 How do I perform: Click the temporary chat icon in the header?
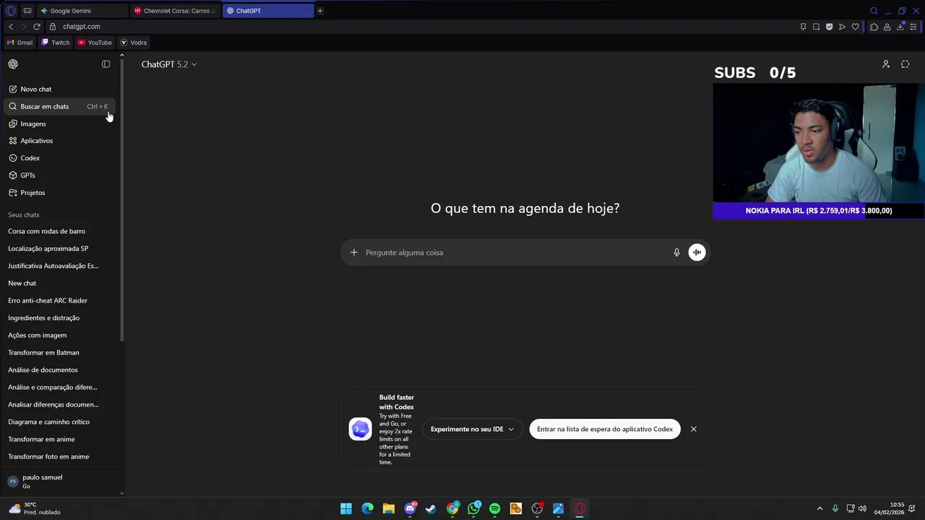tap(905, 64)
